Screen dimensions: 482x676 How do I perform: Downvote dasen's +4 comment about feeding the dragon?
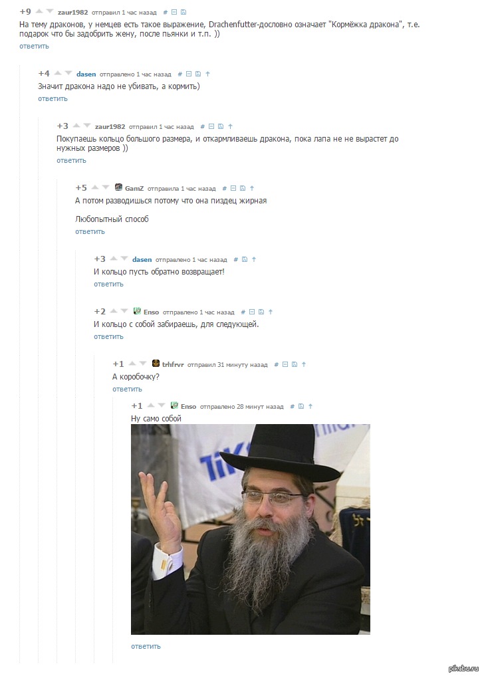tap(68, 73)
